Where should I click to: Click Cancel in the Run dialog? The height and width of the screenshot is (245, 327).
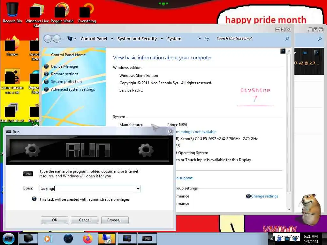[84, 220]
